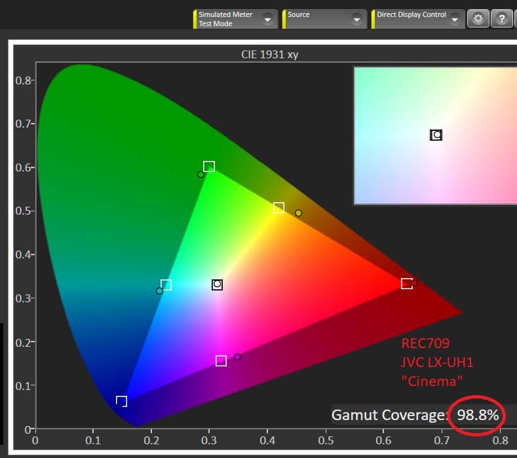Select the white point target on CIE chart
Screen dimensions: 517x458
pos(217,285)
